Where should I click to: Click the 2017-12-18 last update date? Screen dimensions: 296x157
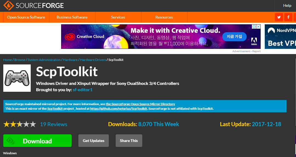tap(266, 124)
